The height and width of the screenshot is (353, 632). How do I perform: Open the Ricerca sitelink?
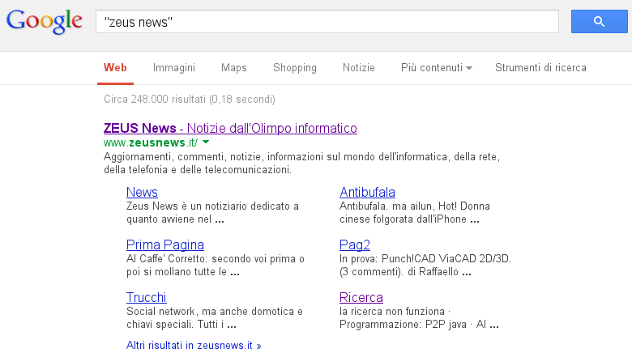(x=361, y=297)
